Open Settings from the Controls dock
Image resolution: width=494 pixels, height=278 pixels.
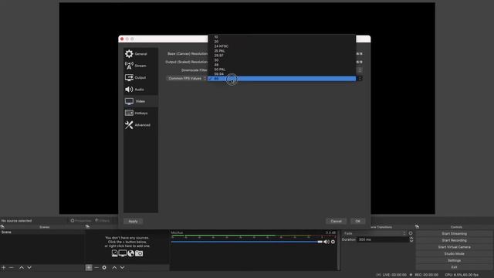coord(454,261)
